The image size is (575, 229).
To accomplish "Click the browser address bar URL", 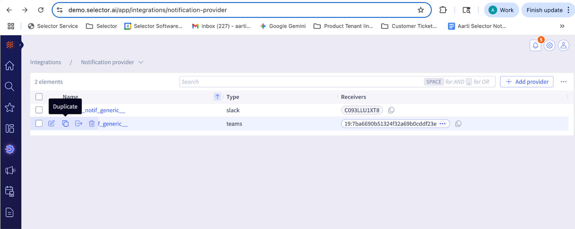I will 148,10.
